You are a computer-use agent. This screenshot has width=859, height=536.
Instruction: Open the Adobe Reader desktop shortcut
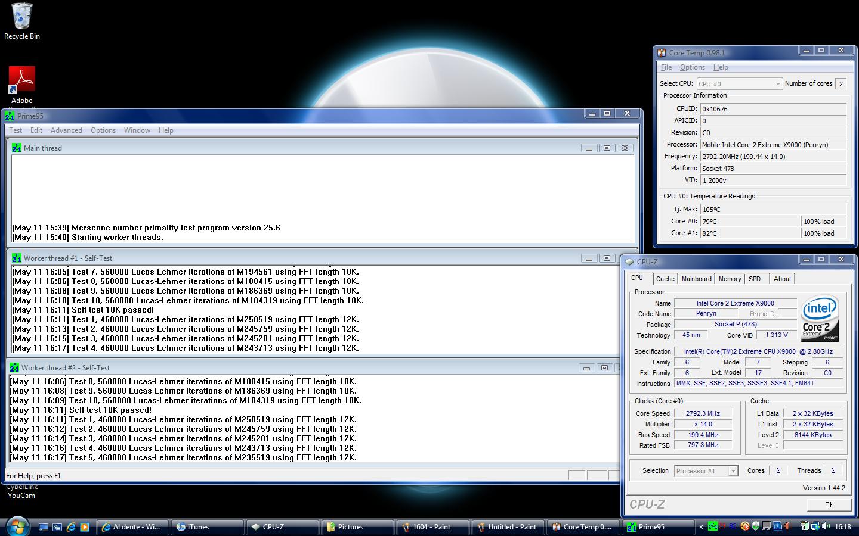22,86
